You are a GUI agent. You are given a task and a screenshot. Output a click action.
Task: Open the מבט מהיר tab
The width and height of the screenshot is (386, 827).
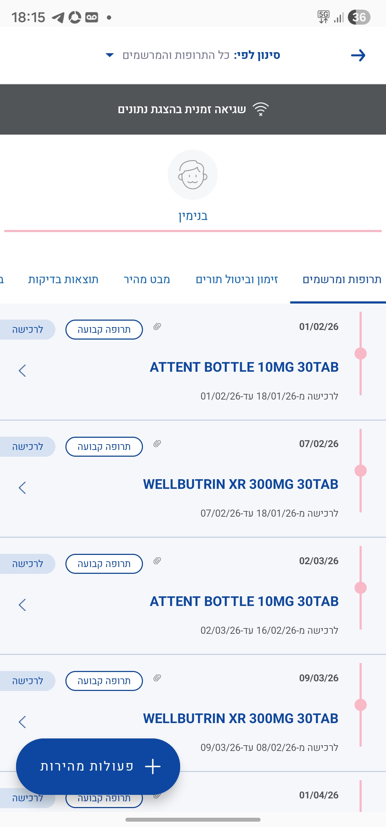[147, 280]
